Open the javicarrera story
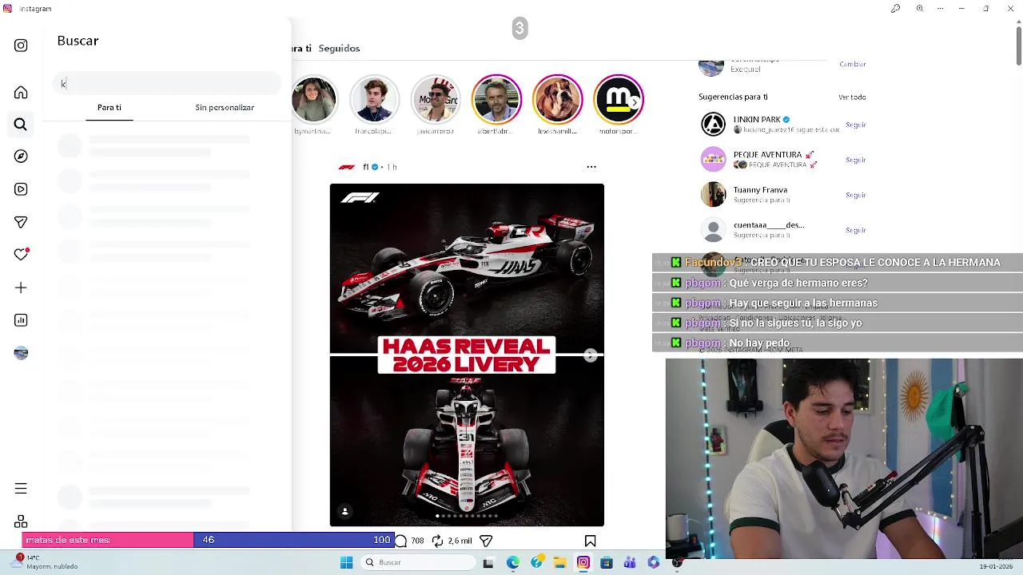Screen dimensions: 1023x575 pos(436,100)
